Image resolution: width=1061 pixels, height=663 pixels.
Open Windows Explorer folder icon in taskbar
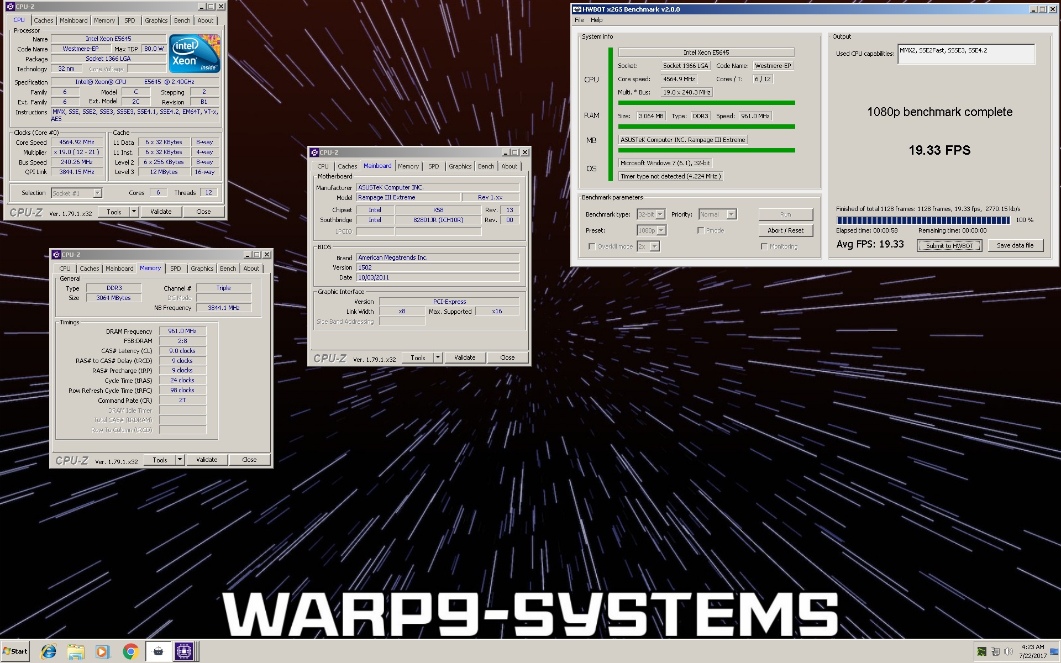tap(75, 652)
